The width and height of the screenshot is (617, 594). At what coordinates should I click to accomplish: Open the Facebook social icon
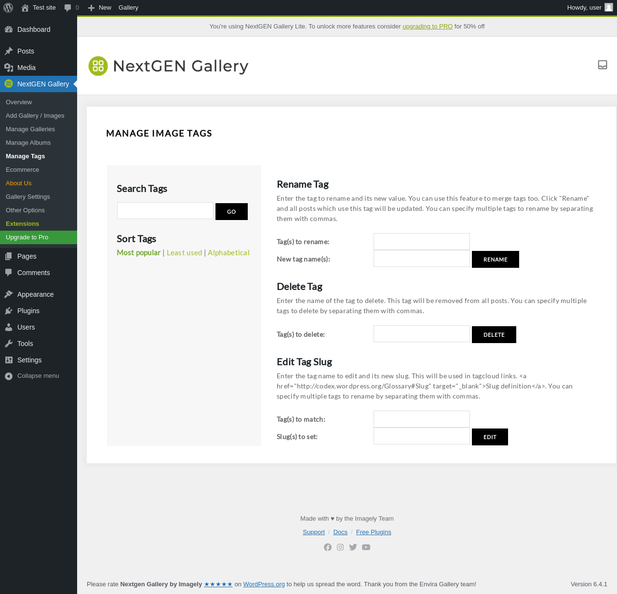(328, 547)
